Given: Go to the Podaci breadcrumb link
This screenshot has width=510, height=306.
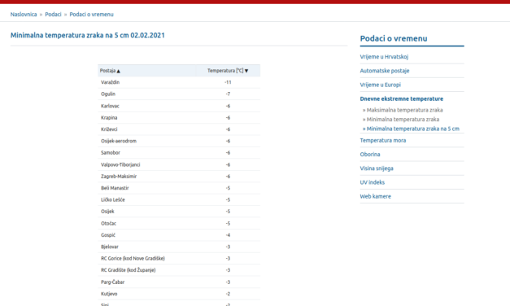Looking at the screenshot, I should coord(53,15).
